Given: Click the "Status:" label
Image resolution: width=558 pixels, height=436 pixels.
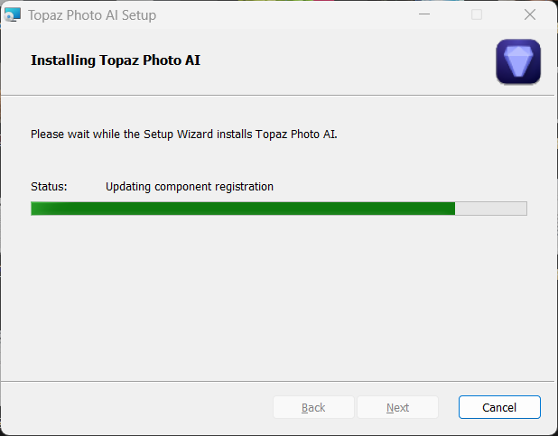Looking at the screenshot, I should pyautogui.click(x=49, y=187).
